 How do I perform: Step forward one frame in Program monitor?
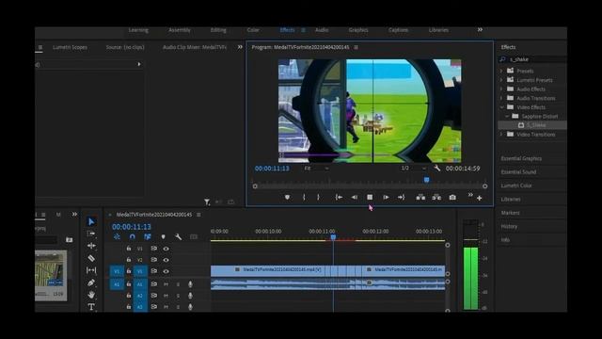coord(386,197)
